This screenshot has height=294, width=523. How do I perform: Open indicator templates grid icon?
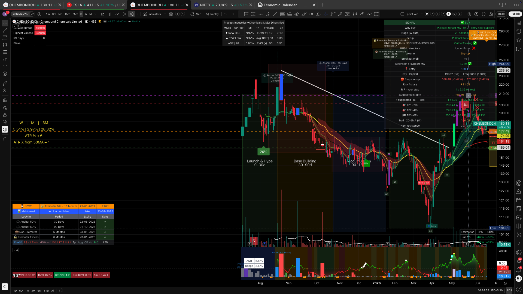pos(171,14)
